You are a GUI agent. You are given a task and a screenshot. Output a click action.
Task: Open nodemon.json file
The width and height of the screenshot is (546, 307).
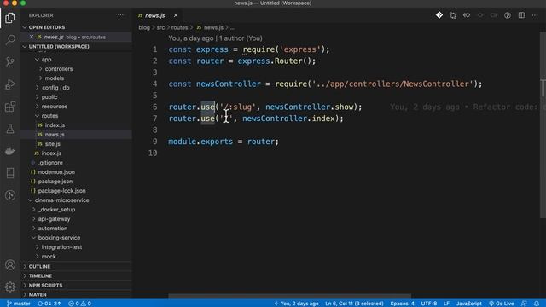[x=56, y=172]
